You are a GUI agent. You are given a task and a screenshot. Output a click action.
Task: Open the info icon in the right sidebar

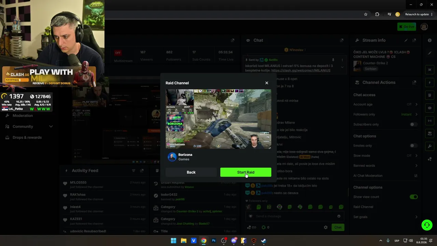point(429,40)
